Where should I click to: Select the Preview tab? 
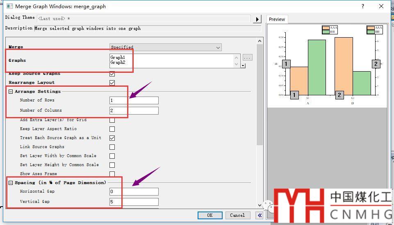pyautogui.click(x=277, y=19)
